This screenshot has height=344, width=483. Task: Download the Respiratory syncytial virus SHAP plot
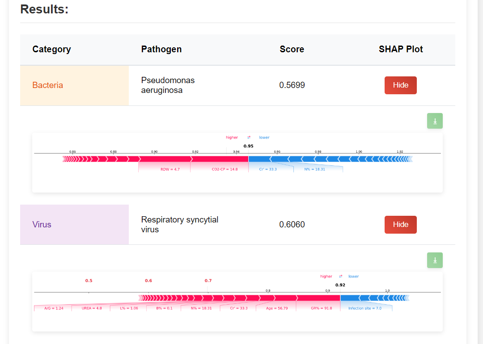[435, 260]
